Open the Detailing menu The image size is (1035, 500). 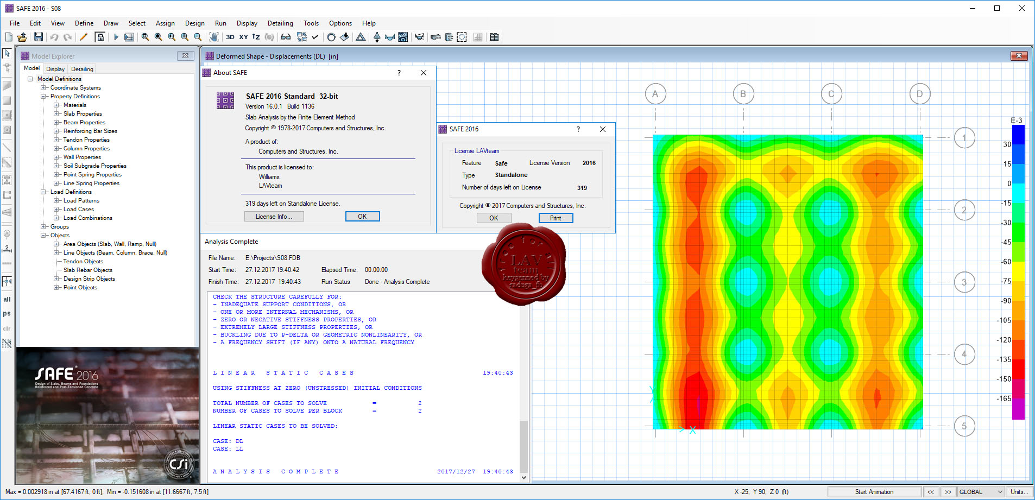(x=280, y=23)
